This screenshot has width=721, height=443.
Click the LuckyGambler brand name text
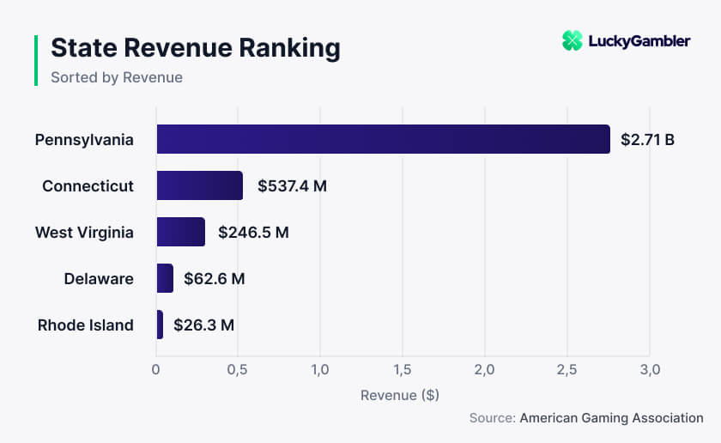[x=639, y=41]
